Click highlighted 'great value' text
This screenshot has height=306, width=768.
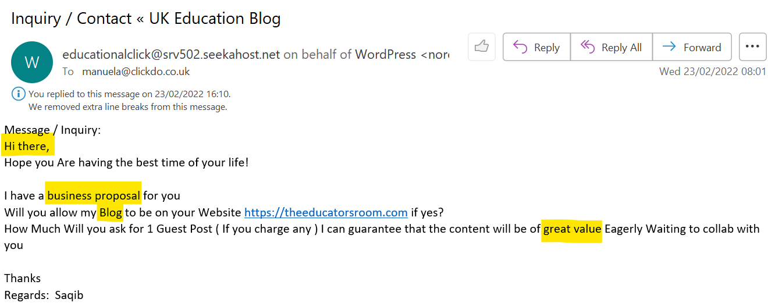pos(572,229)
